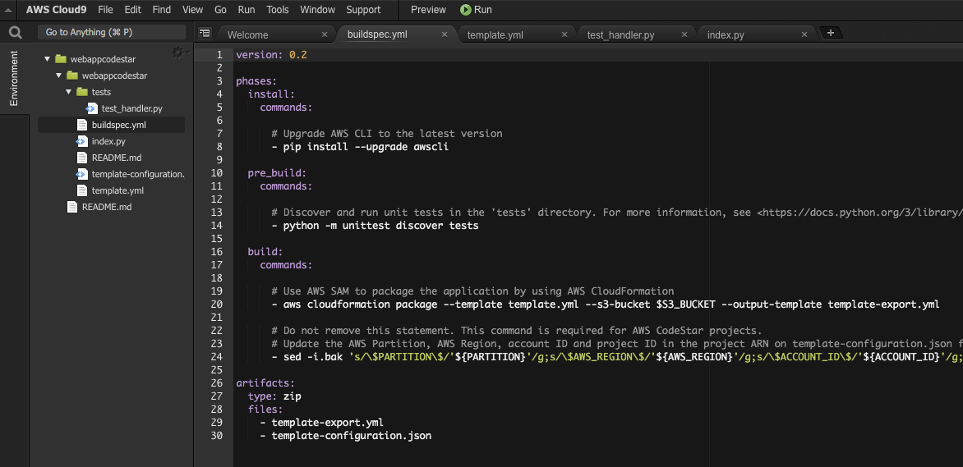Click the template.yml file icon in tree

tap(81, 191)
